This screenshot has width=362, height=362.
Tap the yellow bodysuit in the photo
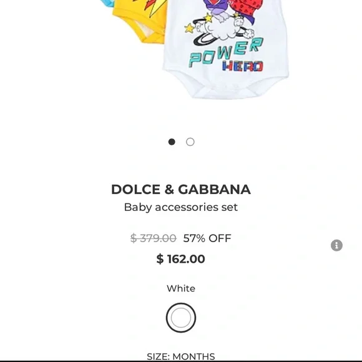139,23
